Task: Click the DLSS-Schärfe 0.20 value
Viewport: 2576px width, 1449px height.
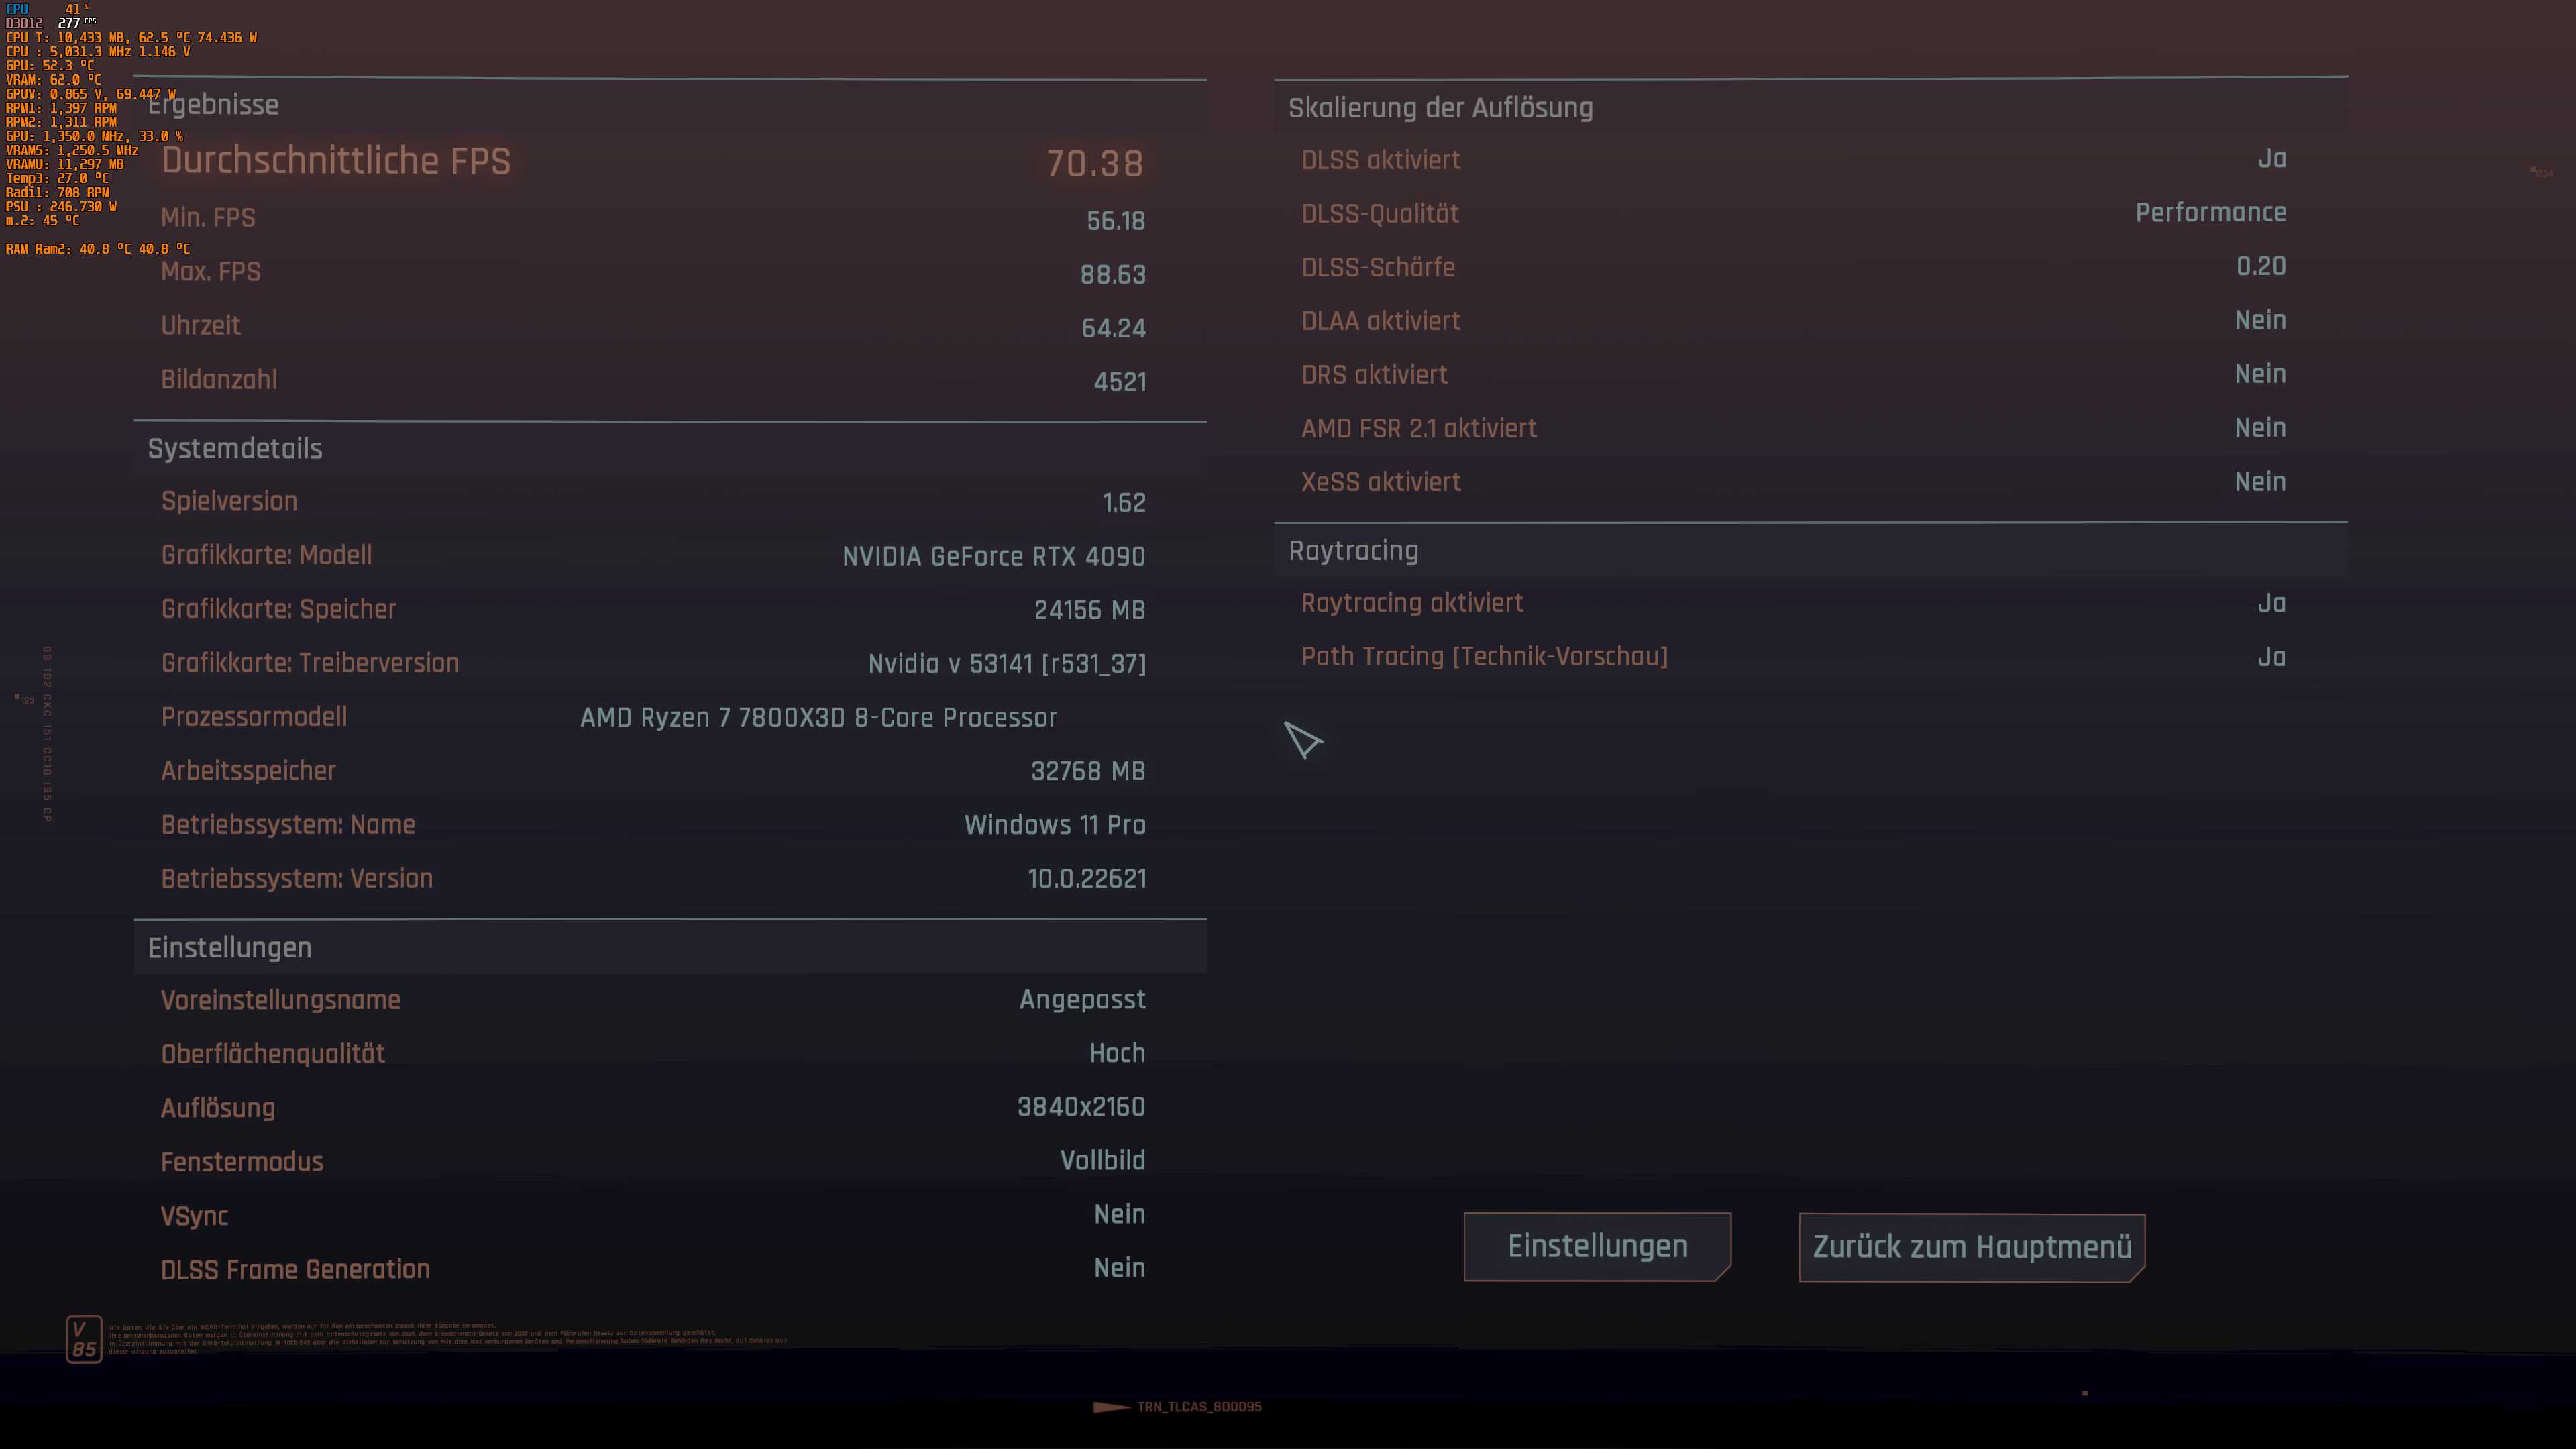Action: tap(2260, 266)
